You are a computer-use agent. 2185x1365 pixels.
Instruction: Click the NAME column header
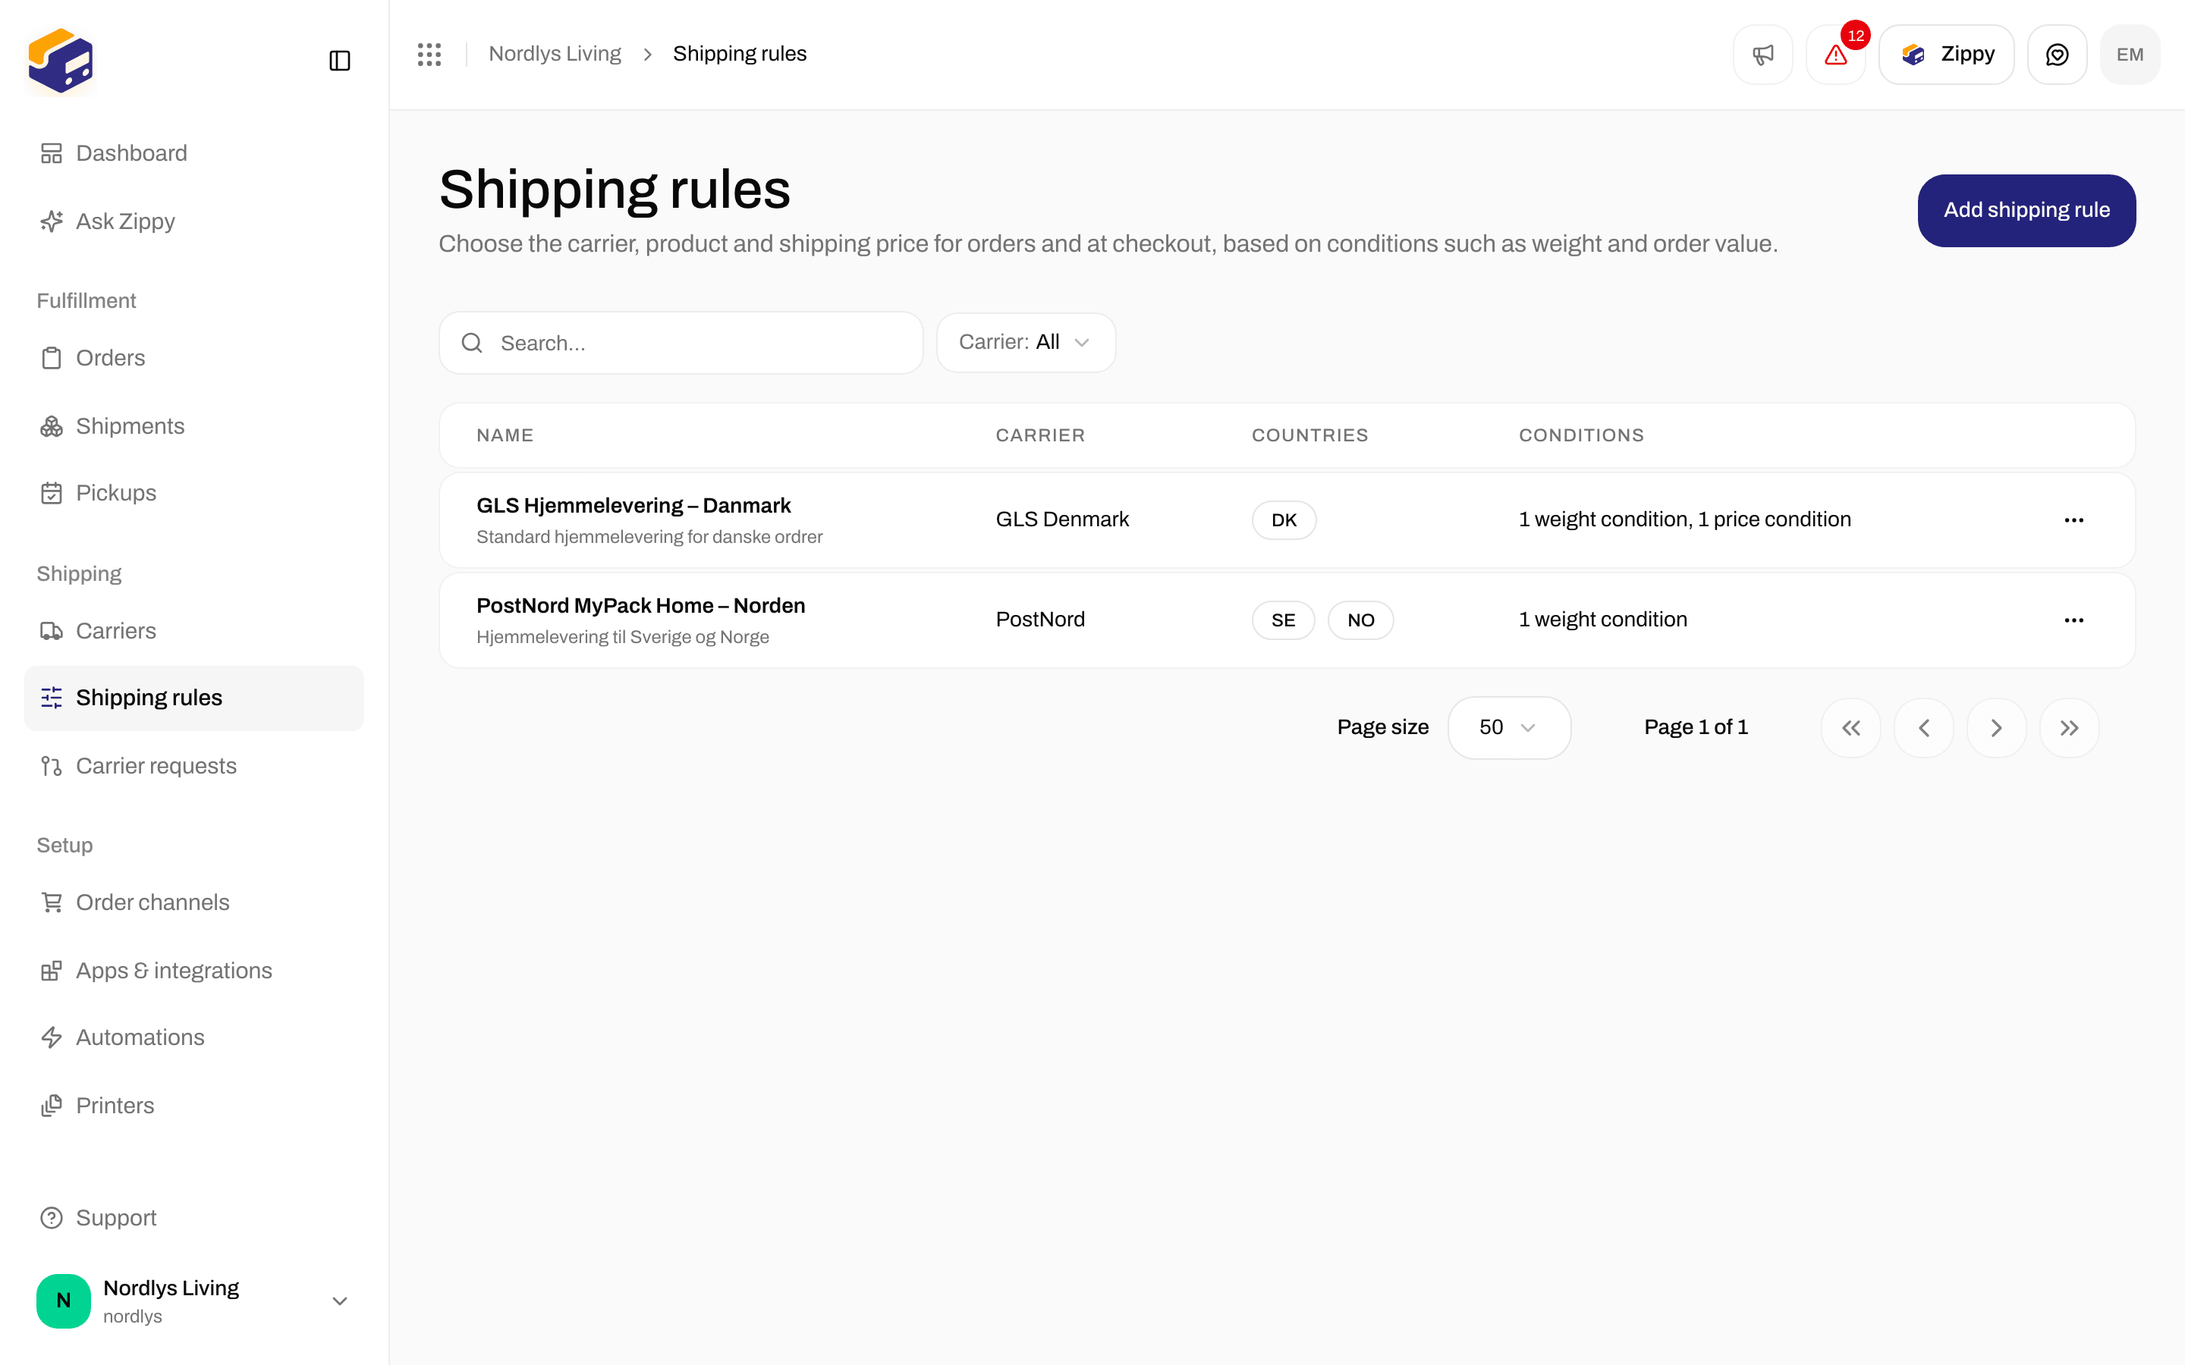[505, 435]
